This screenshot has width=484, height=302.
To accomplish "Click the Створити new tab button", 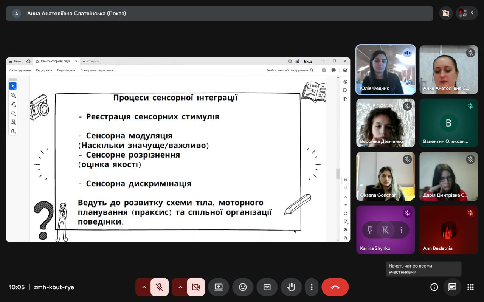I will tap(91, 61).
